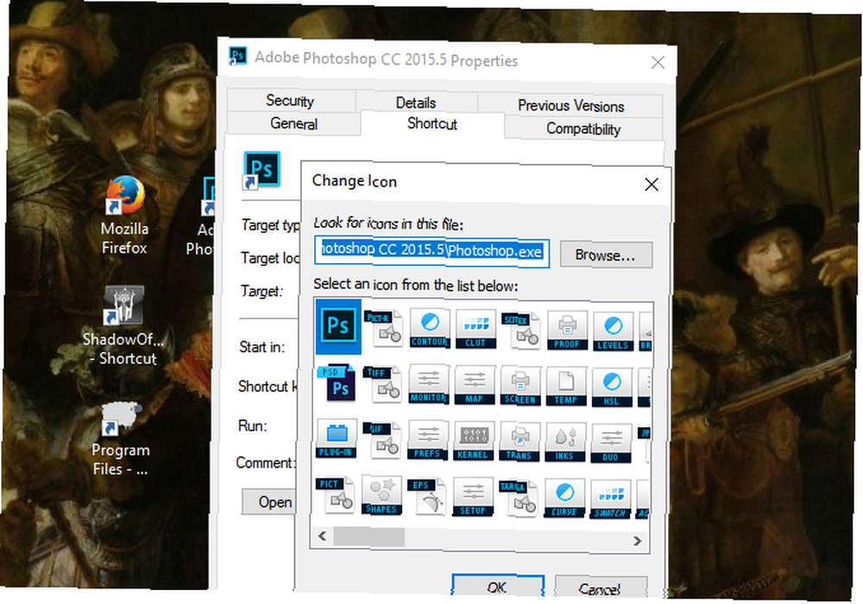Select the PICT-R file icon

coord(383,328)
